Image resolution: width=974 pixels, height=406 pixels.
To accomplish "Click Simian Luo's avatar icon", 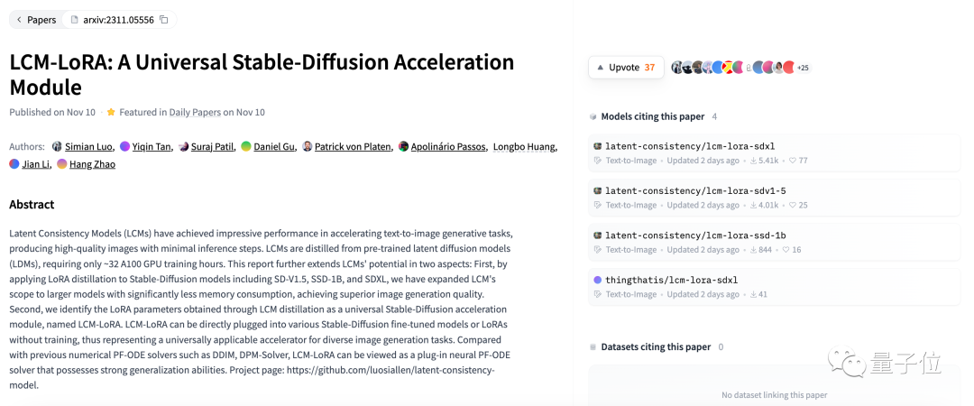I will click(x=57, y=146).
